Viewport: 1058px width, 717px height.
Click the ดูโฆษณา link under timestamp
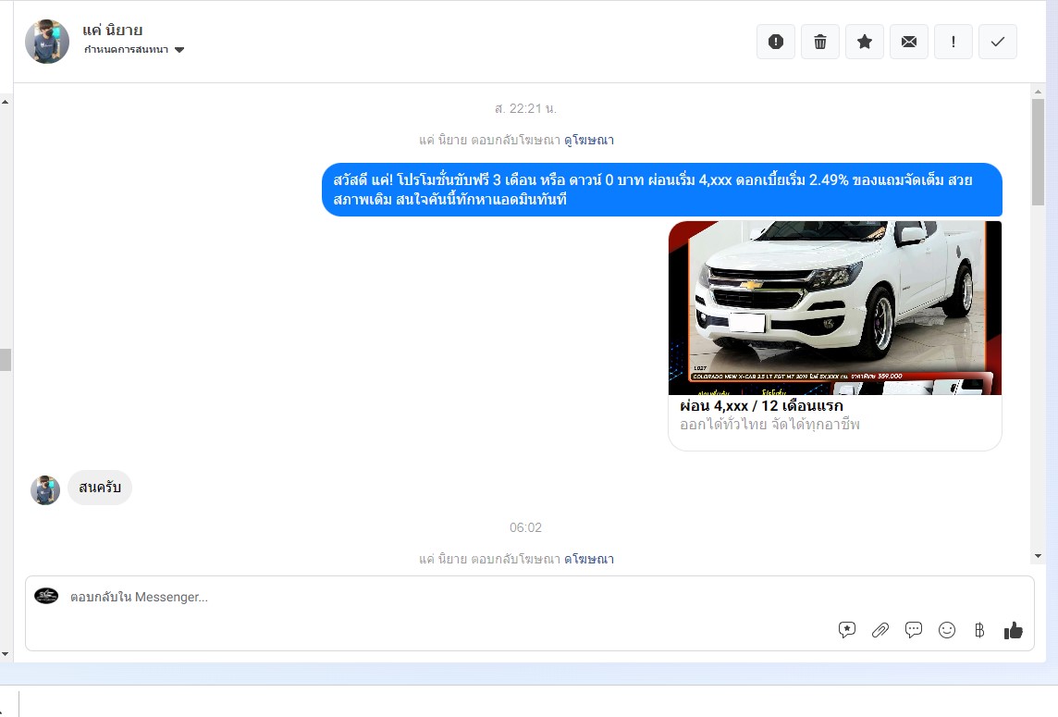589,141
